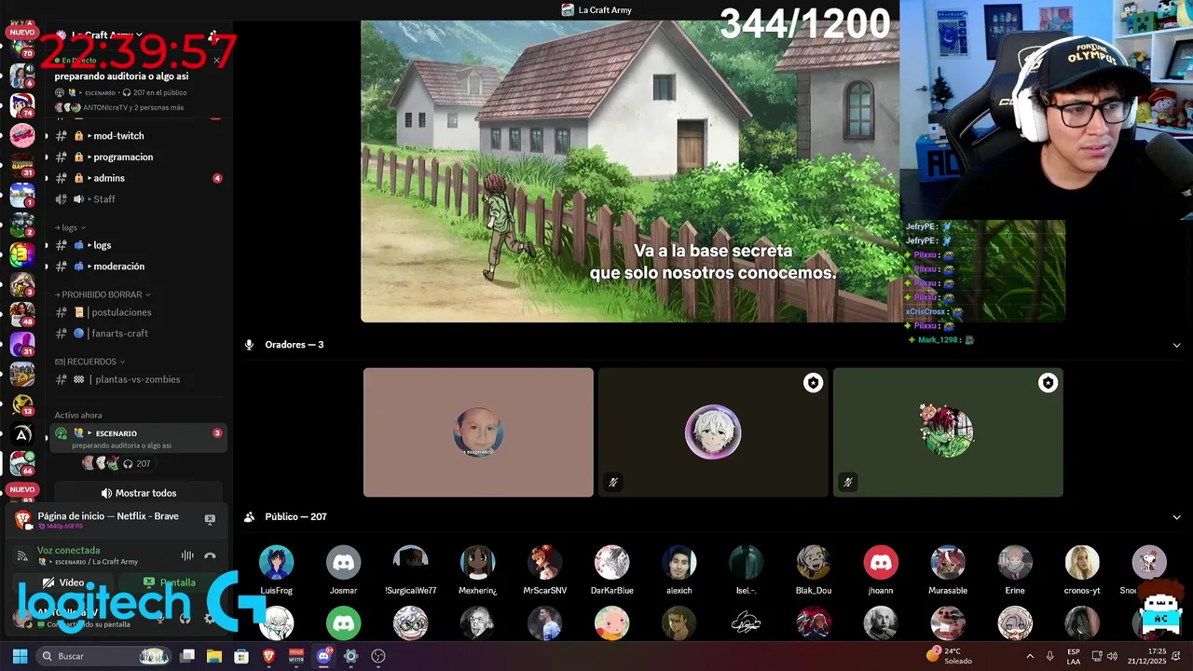Open Josmar's audience avatar
1193x671 pixels.
(x=344, y=563)
